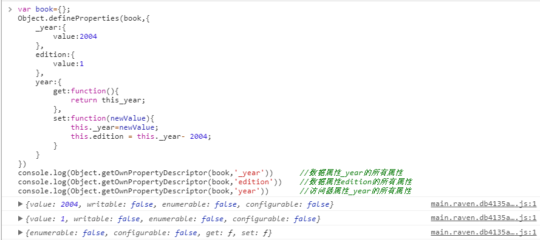Click the 'Object.defineProperties(book,{' line
The image size is (540, 240).
pos(84,18)
